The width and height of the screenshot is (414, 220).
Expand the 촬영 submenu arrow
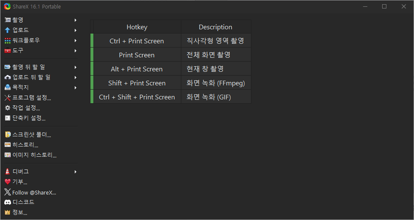pos(76,20)
